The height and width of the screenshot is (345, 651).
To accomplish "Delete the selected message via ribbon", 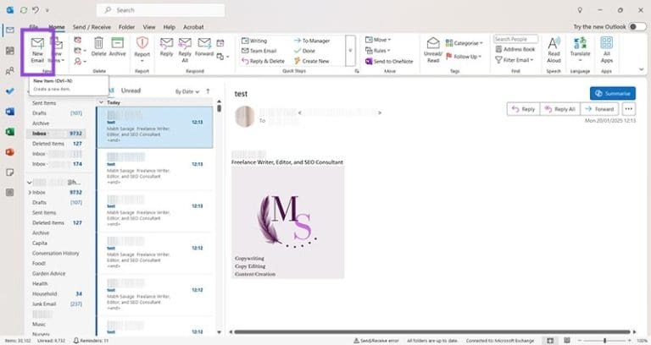I will tap(98, 47).
